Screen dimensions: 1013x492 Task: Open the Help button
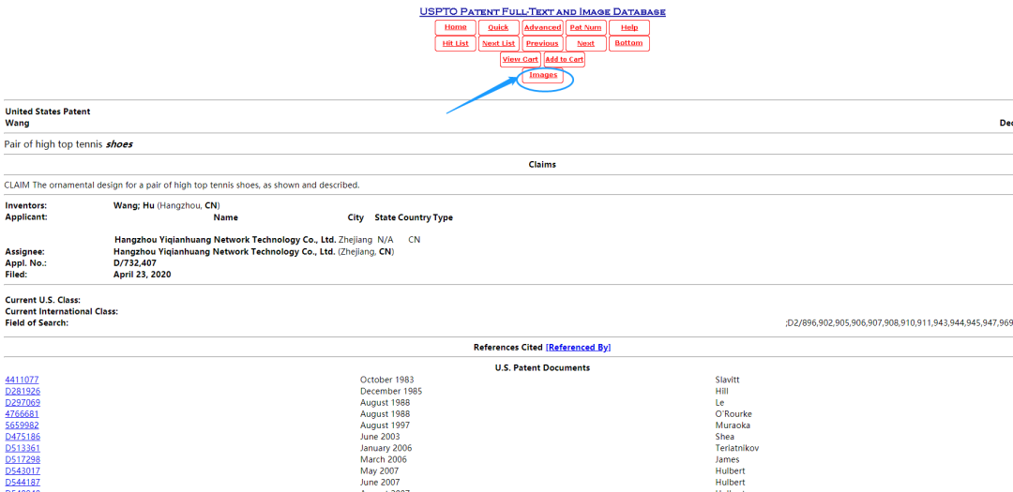pyautogui.click(x=629, y=27)
